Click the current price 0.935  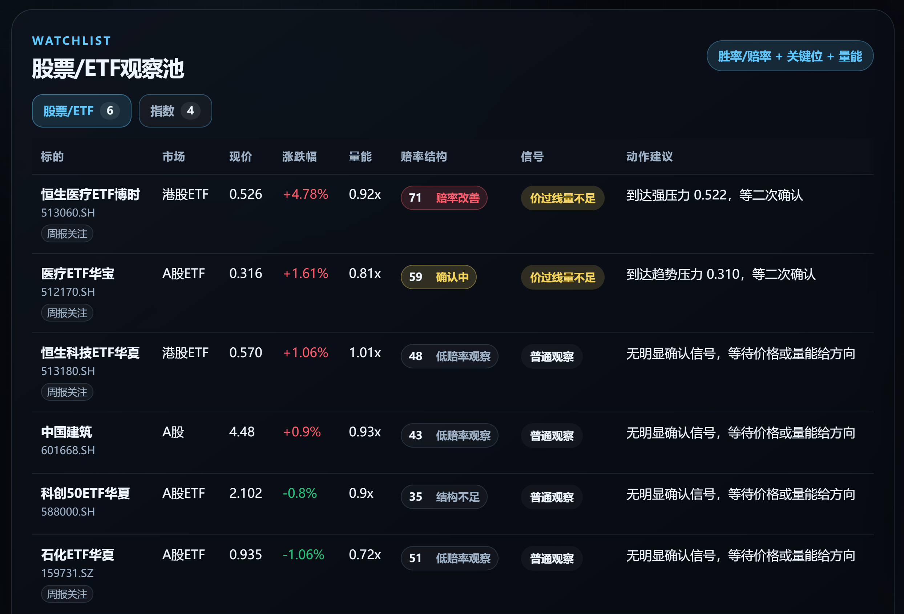(x=246, y=554)
